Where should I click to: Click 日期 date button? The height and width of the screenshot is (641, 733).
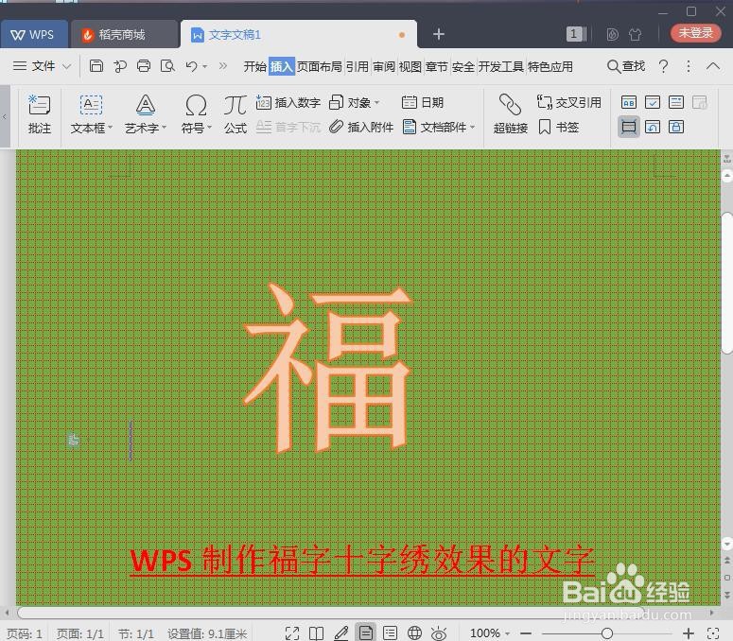pyautogui.click(x=423, y=102)
